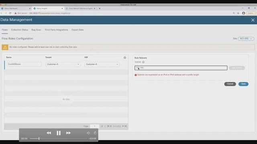Close the Data Management panel
257x144 pixels.
pyautogui.click(x=253, y=20)
